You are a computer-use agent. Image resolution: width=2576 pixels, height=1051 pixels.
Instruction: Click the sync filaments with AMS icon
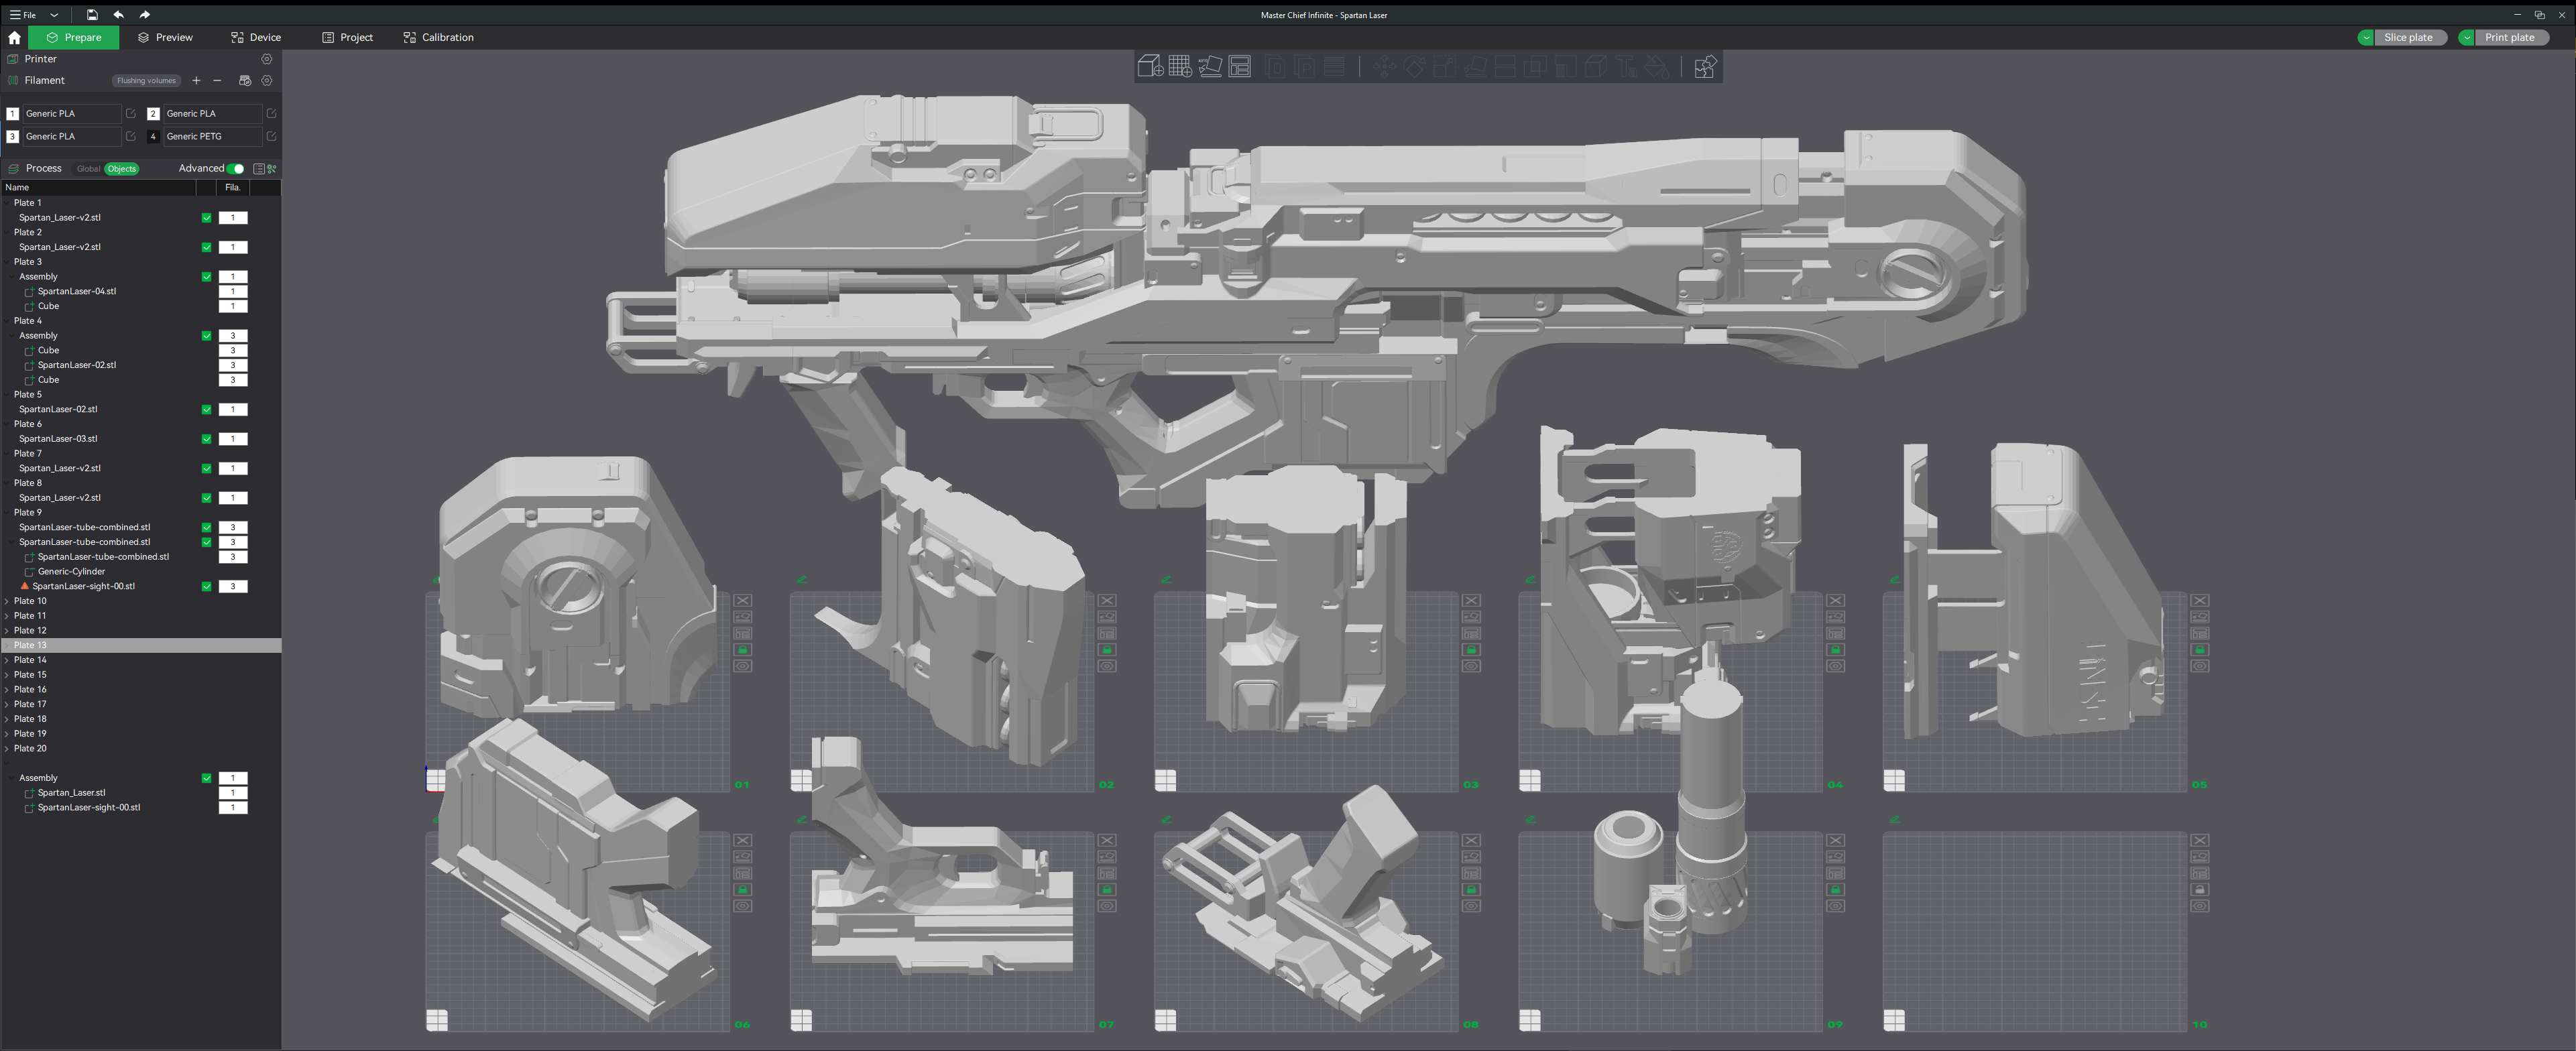pyautogui.click(x=245, y=81)
